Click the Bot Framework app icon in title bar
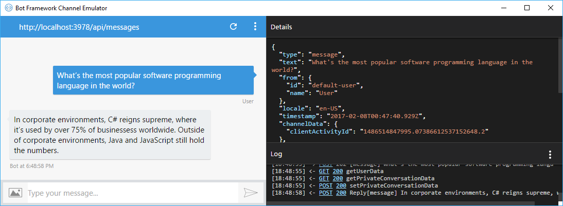Image resolution: width=563 pixels, height=206 pixels. coord(9,8)
